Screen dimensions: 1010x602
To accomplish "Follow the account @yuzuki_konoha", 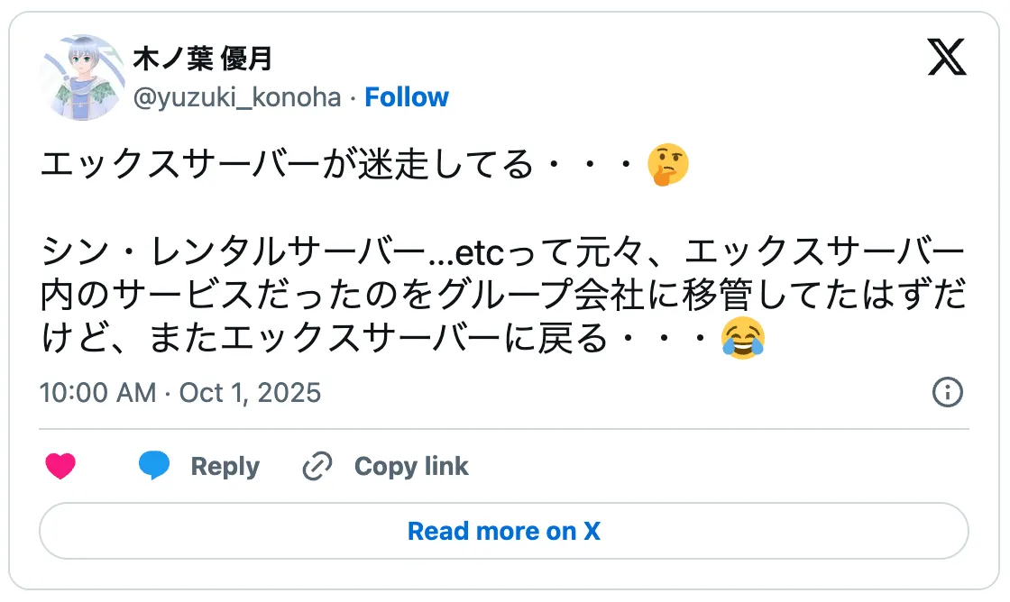I will (x=408, y=96).
